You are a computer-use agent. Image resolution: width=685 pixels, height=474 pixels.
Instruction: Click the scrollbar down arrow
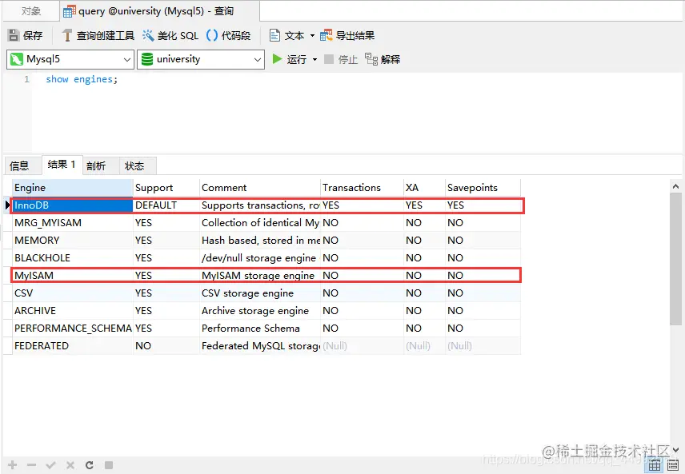coord(676,449)
